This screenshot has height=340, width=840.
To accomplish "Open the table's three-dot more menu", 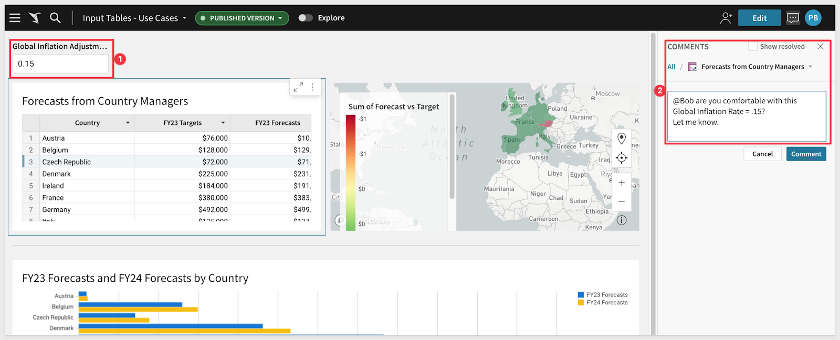I will click(x=313, y=87).
